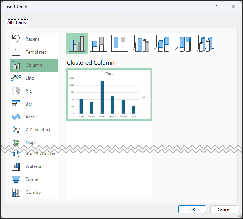Screen dimensions: 243x219
Task: Open the X Y (Scatter) chart category
Action: pos(37,130)
